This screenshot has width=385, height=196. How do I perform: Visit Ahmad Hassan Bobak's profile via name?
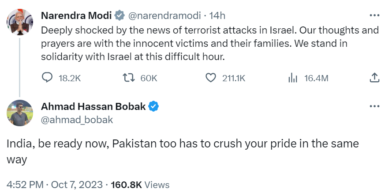click(93, 106)
